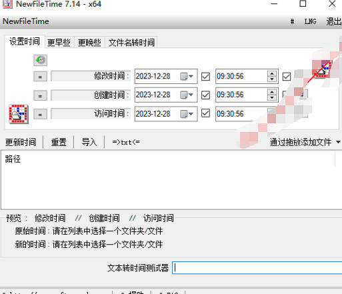Click the 路径 column header
This screenshot has height=294, width=342.
[13, 159]
